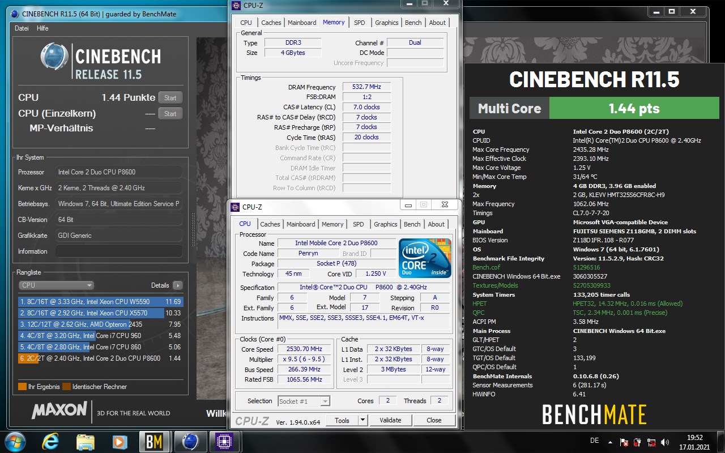Select the Core i7 CPU 860 ranking row
Screen dimensions: 725x453
(101, 347)
